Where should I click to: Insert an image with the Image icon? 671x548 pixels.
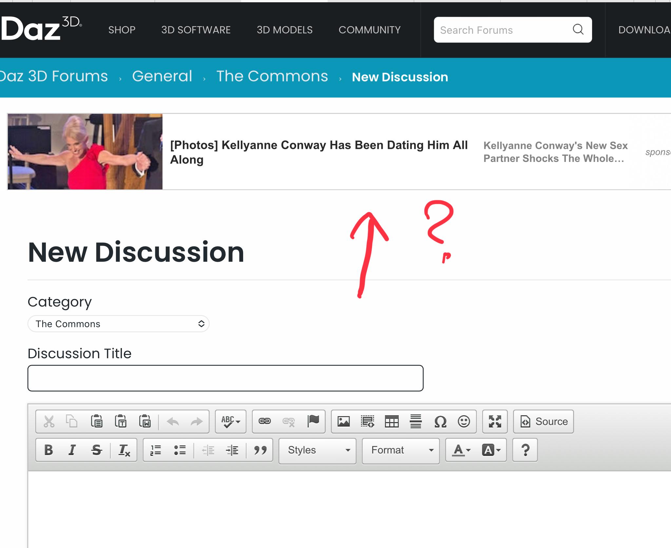(343, 421)
